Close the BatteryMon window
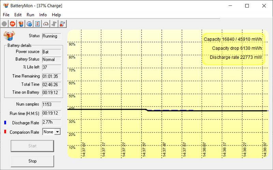Viewport: 273px width, 170px height. pos(264,6)
